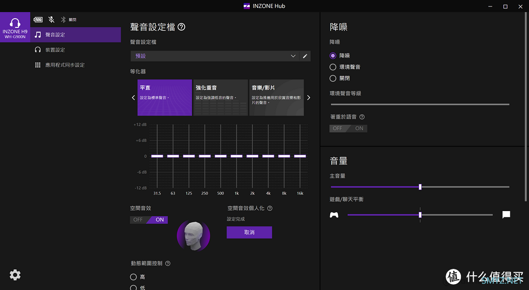The width and height of the screenshot is (529, 290).
Task: Click the +12 dB equalizer scale label
Action: pyautogui.click(x=140, y=124)
